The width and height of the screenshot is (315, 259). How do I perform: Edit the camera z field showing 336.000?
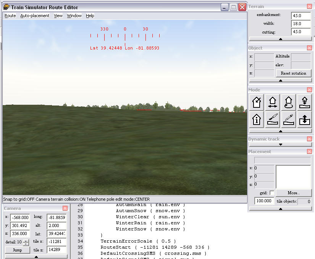coord(20,233)
